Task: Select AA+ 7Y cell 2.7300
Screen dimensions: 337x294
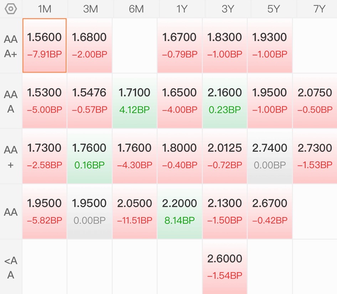Action: 315,156
